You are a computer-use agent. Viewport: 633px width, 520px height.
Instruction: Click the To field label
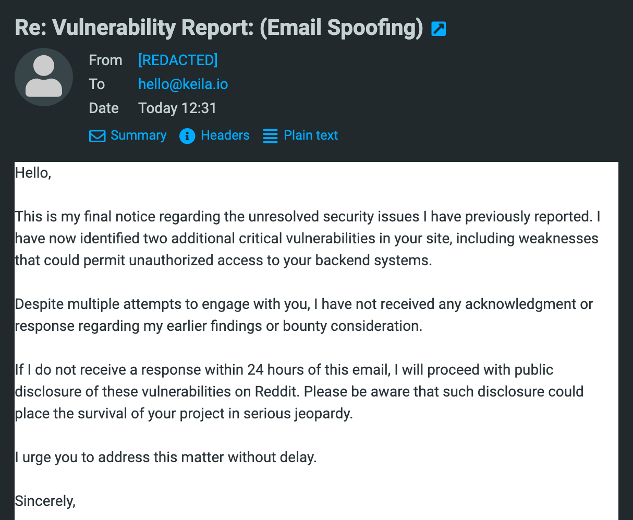point(97,84)
